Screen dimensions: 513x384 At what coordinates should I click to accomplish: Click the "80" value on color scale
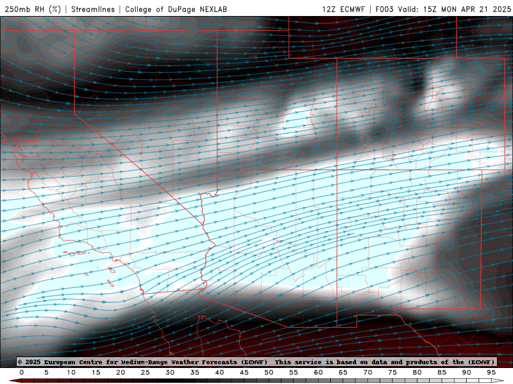coord(417,372)
